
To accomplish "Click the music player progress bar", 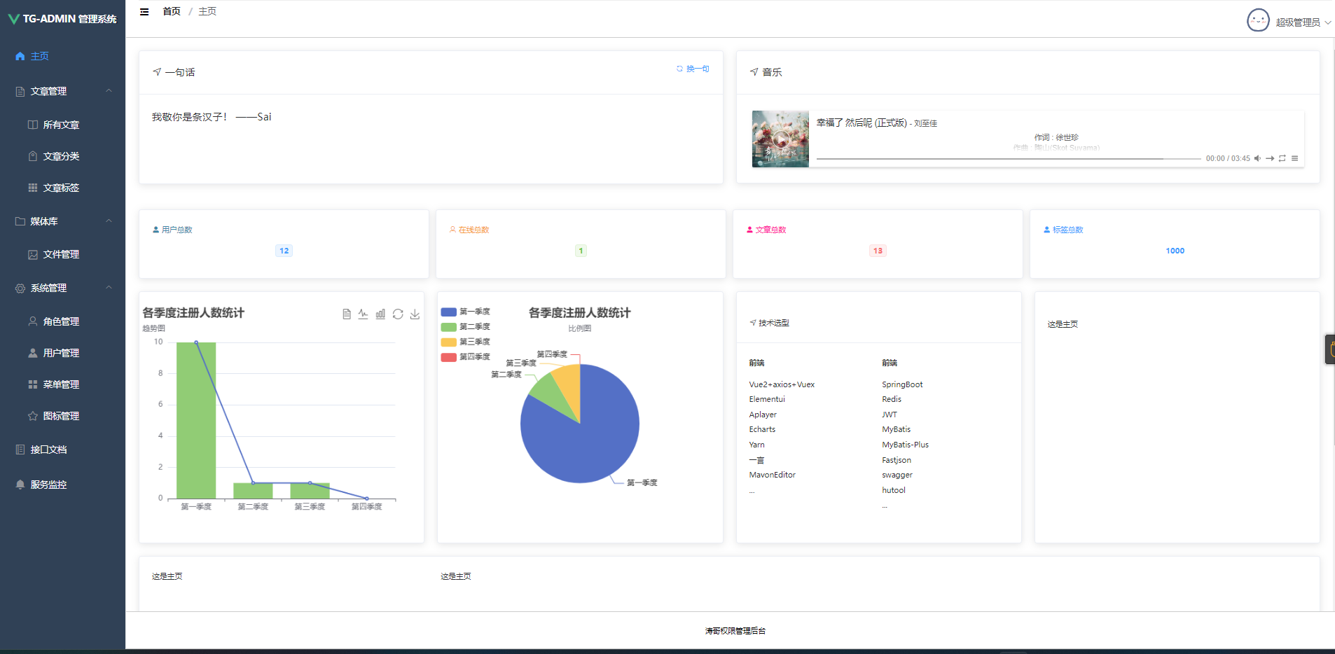I will [1007, 159].
